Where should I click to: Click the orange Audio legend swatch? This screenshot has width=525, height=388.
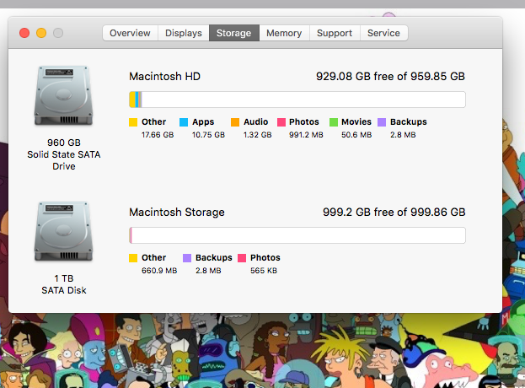pos(235,122)
